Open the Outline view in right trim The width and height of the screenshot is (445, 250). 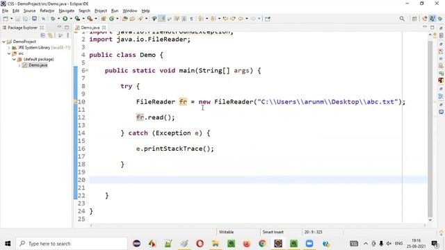click(x=441, y=96)
